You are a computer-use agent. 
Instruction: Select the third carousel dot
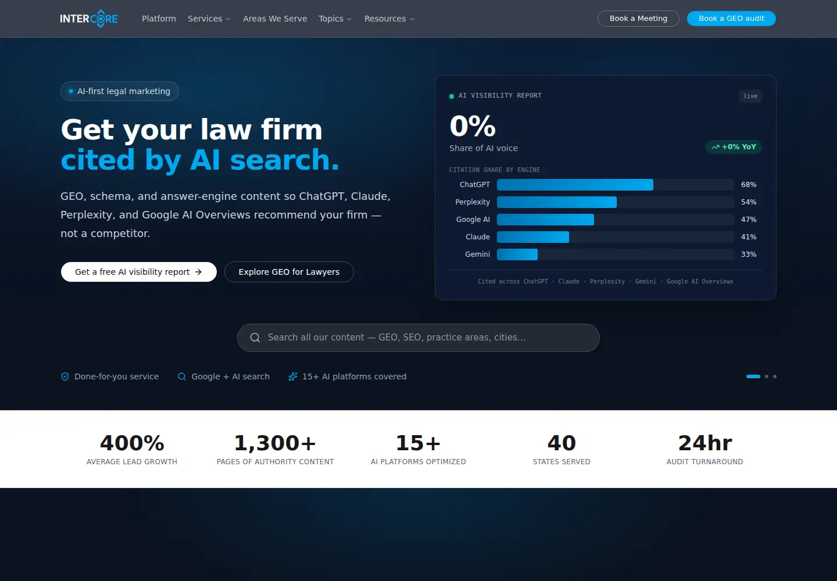[775, 376]
